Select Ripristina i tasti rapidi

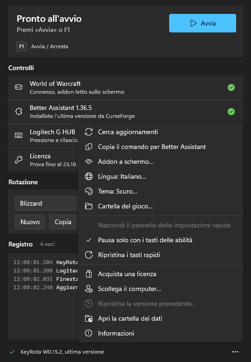click(x=161, y=255)
